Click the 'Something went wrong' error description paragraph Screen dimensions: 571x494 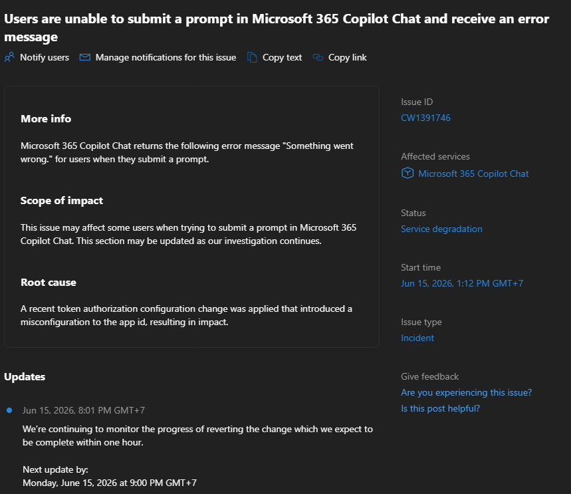click(x=187, y=152)
